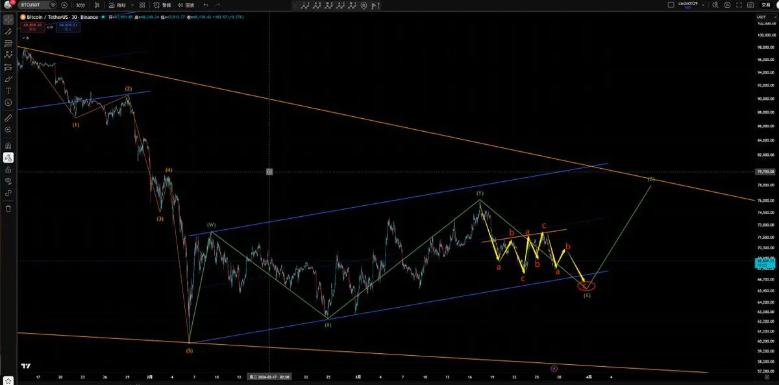Click the compare/add symbol plus icon
The image size is (779, 385).
click(64, 5)
